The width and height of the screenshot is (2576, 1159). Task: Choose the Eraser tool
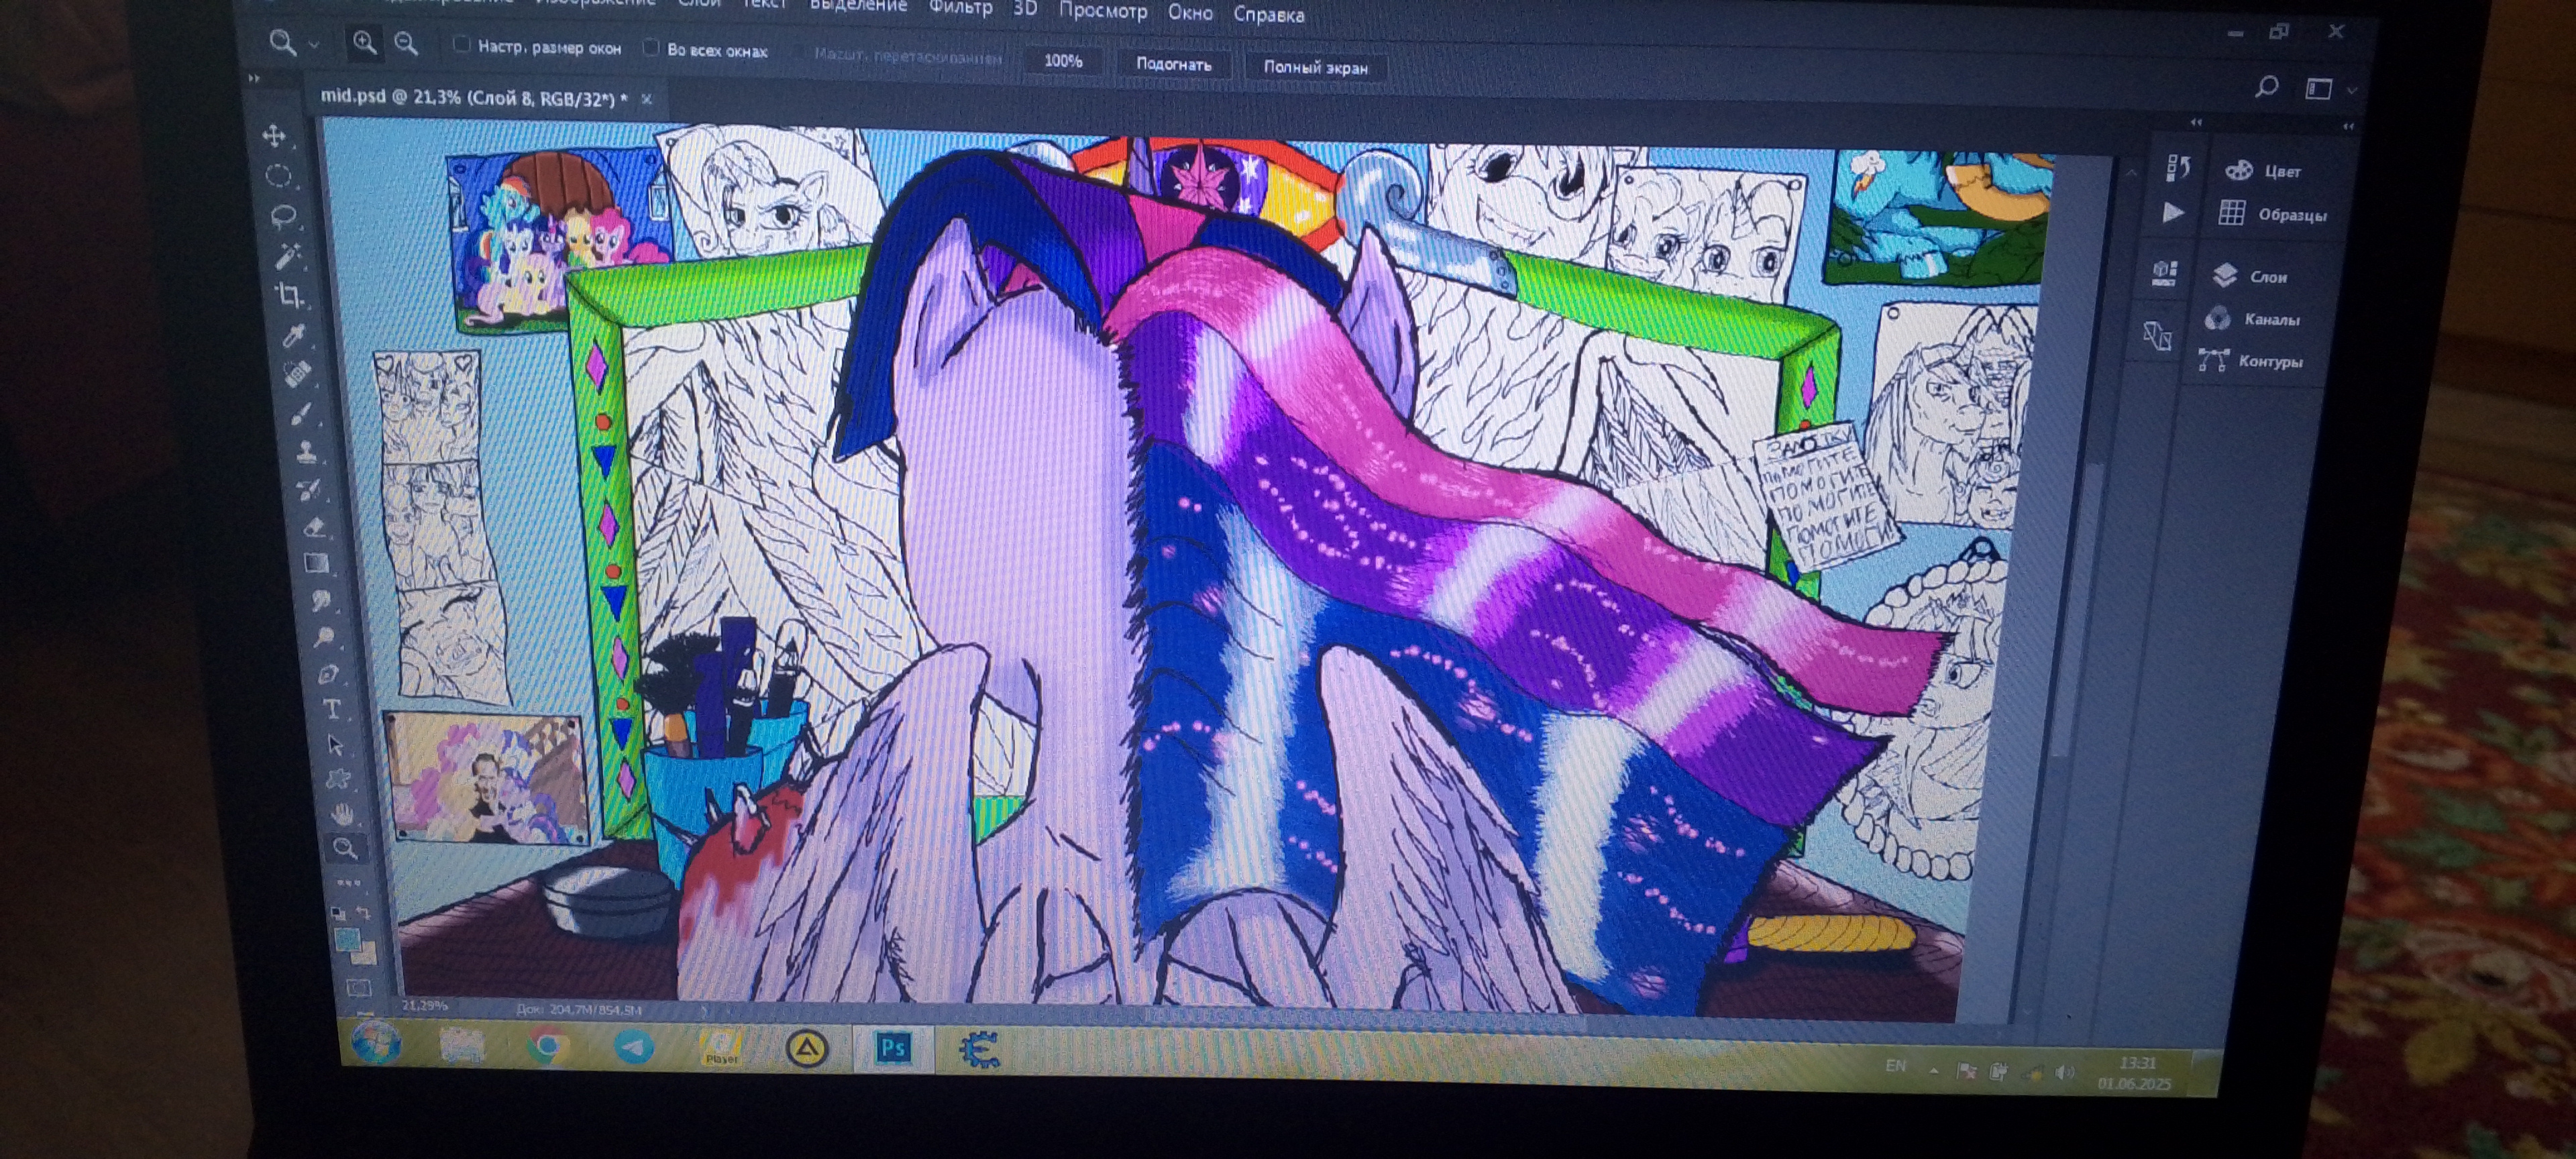[314, 526]
